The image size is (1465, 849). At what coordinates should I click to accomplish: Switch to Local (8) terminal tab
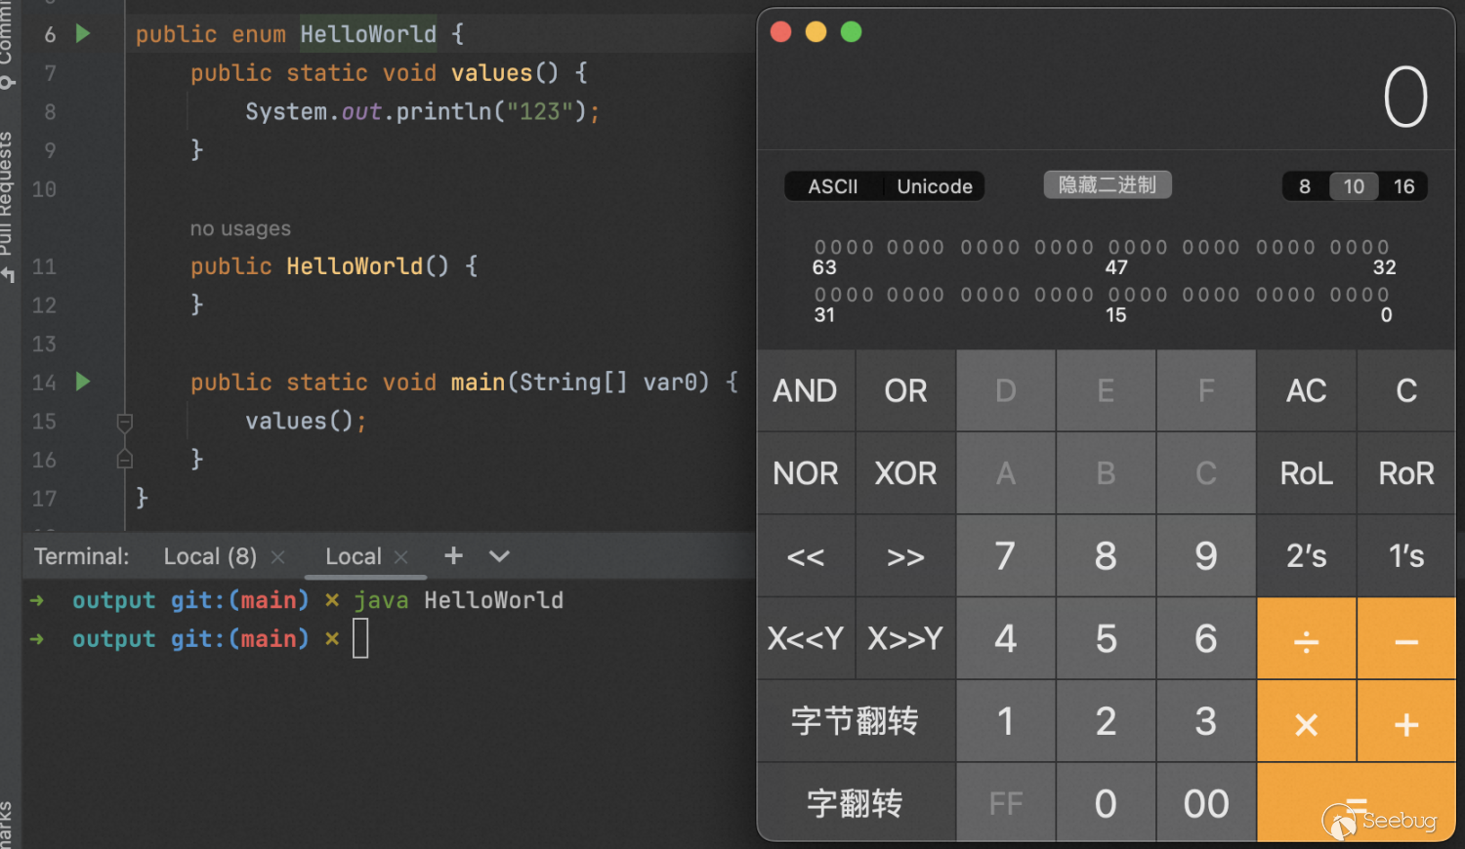pyautogui.click(x=210, y=556)
